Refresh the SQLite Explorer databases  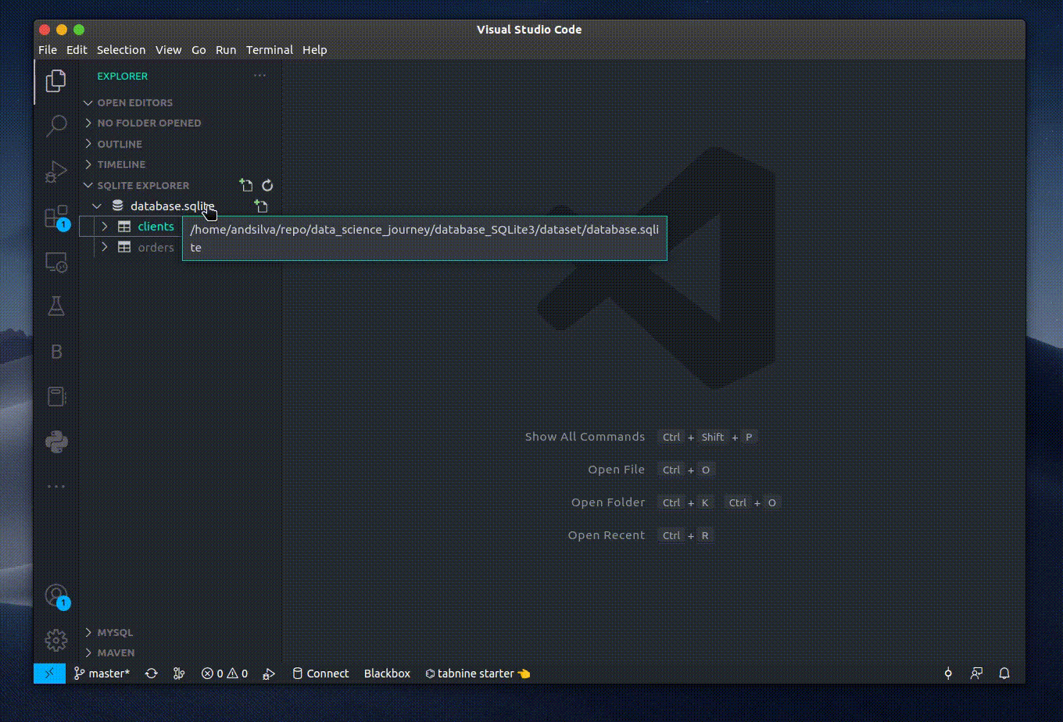click(267, 185)
